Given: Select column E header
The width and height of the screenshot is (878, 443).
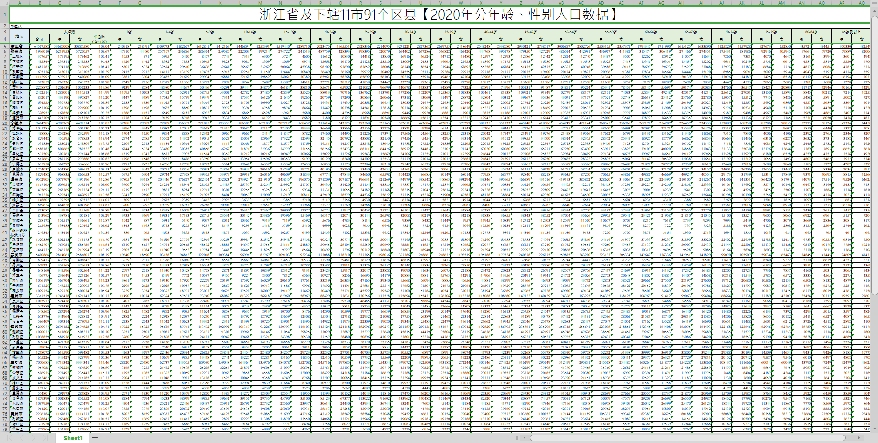Looking at the screenshot, I should 100,2.
